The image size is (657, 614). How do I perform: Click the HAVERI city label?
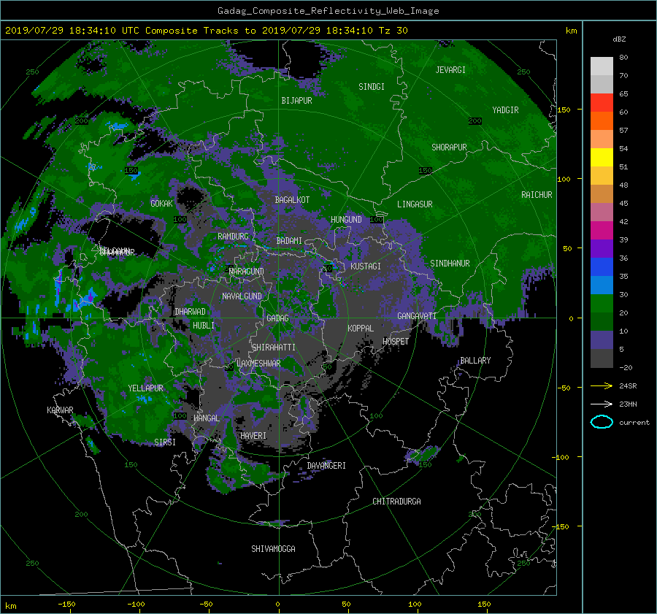pyautogui.click(x=253, y=436)
